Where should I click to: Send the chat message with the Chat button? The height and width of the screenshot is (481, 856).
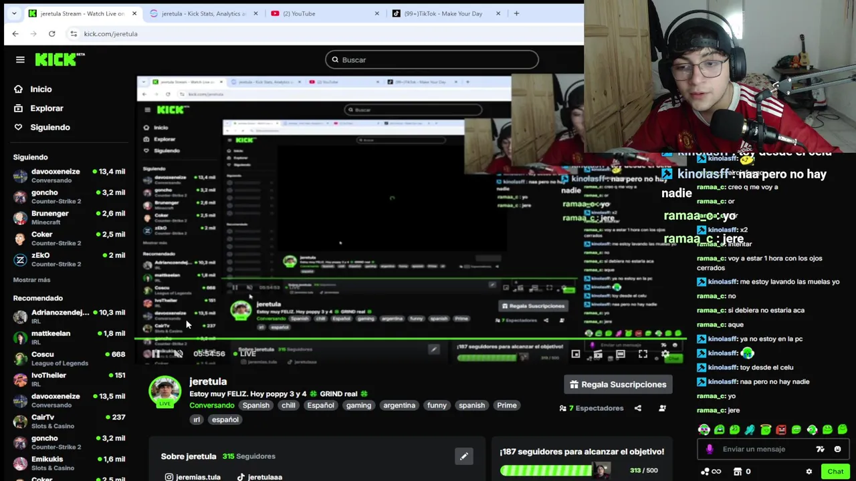point(835,472)
